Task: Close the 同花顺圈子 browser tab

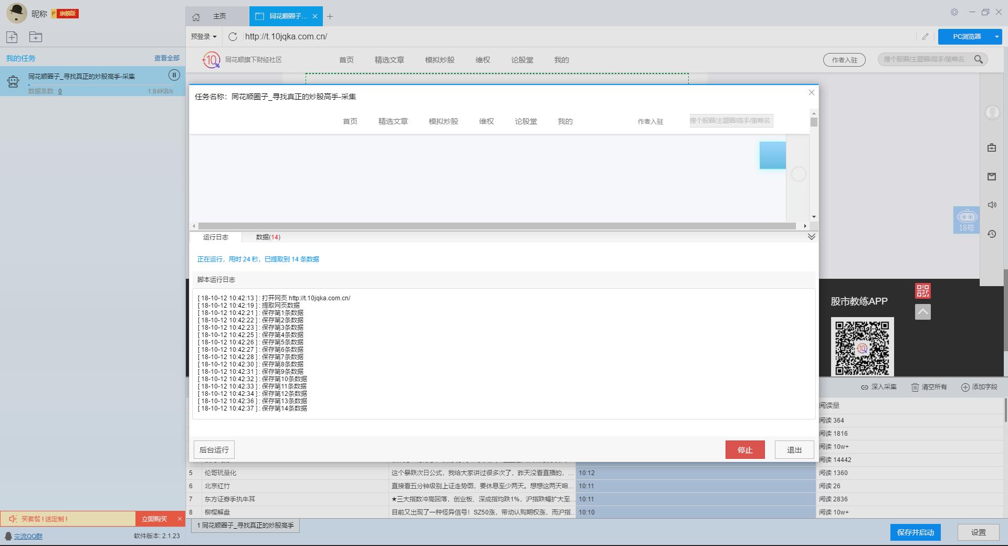Action: point(315,16)
